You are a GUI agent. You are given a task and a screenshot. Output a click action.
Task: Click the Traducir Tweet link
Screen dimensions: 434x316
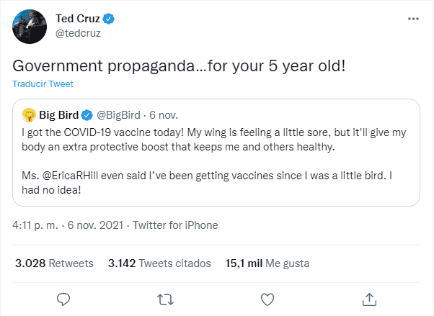point(43,84)
